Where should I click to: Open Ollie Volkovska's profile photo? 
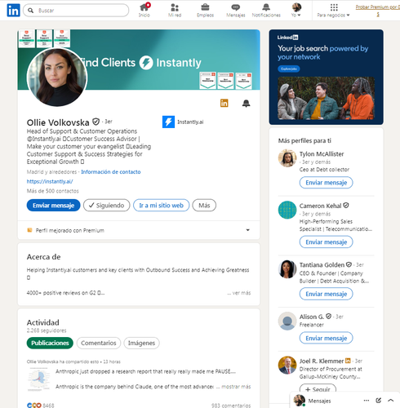coord(57,78)
